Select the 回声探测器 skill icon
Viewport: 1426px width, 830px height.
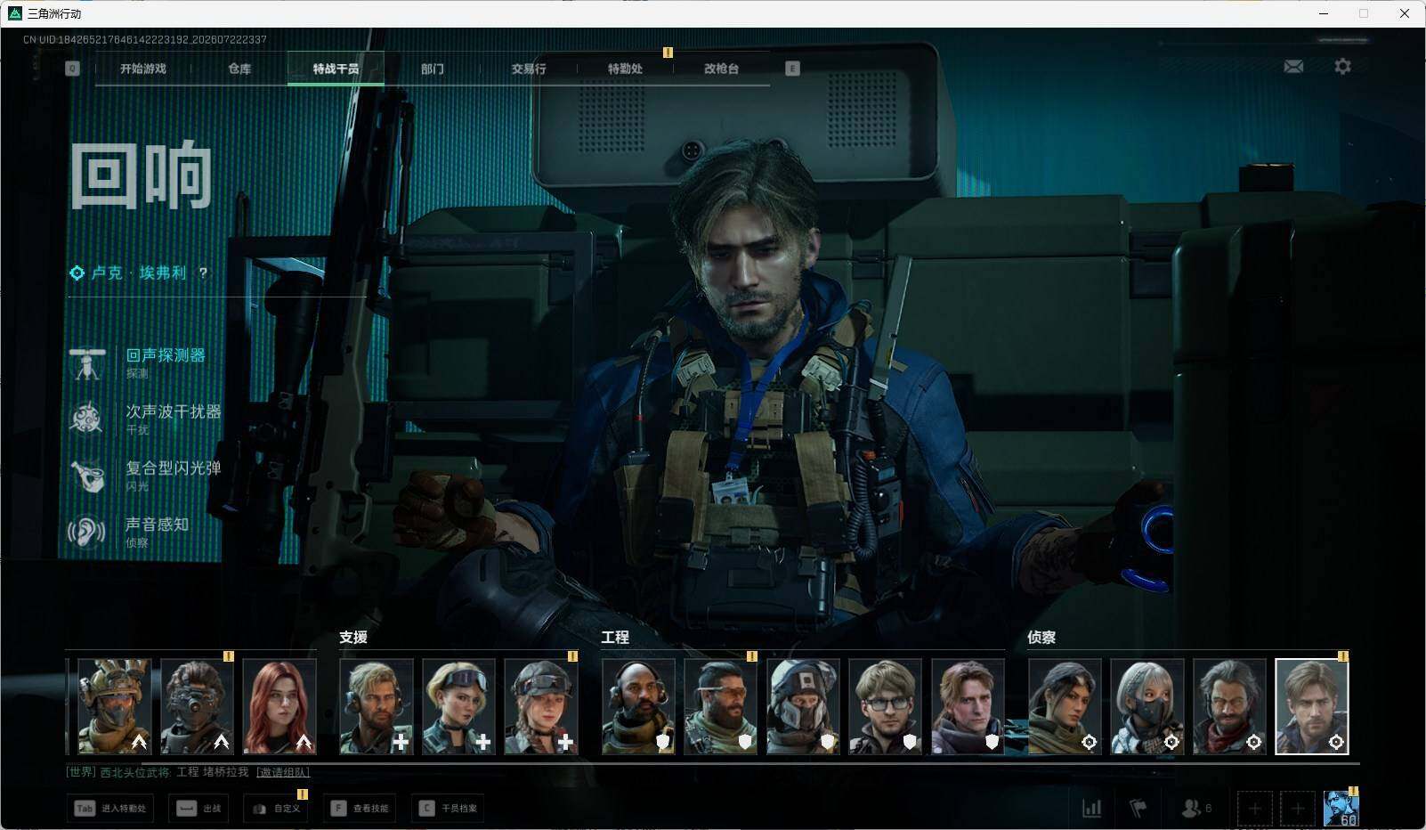coord(87,362)
